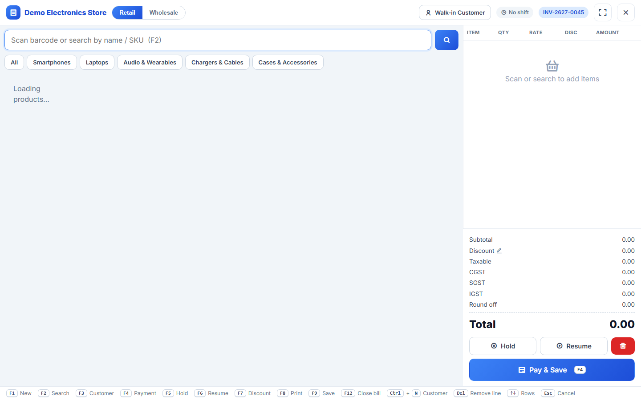Click the DISC column header

tap(571, 32)
